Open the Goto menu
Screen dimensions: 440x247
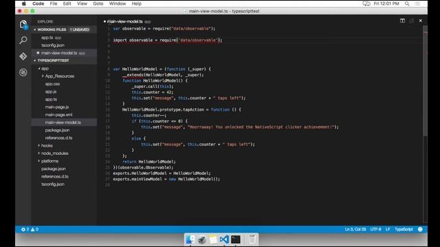pos(98,3)
